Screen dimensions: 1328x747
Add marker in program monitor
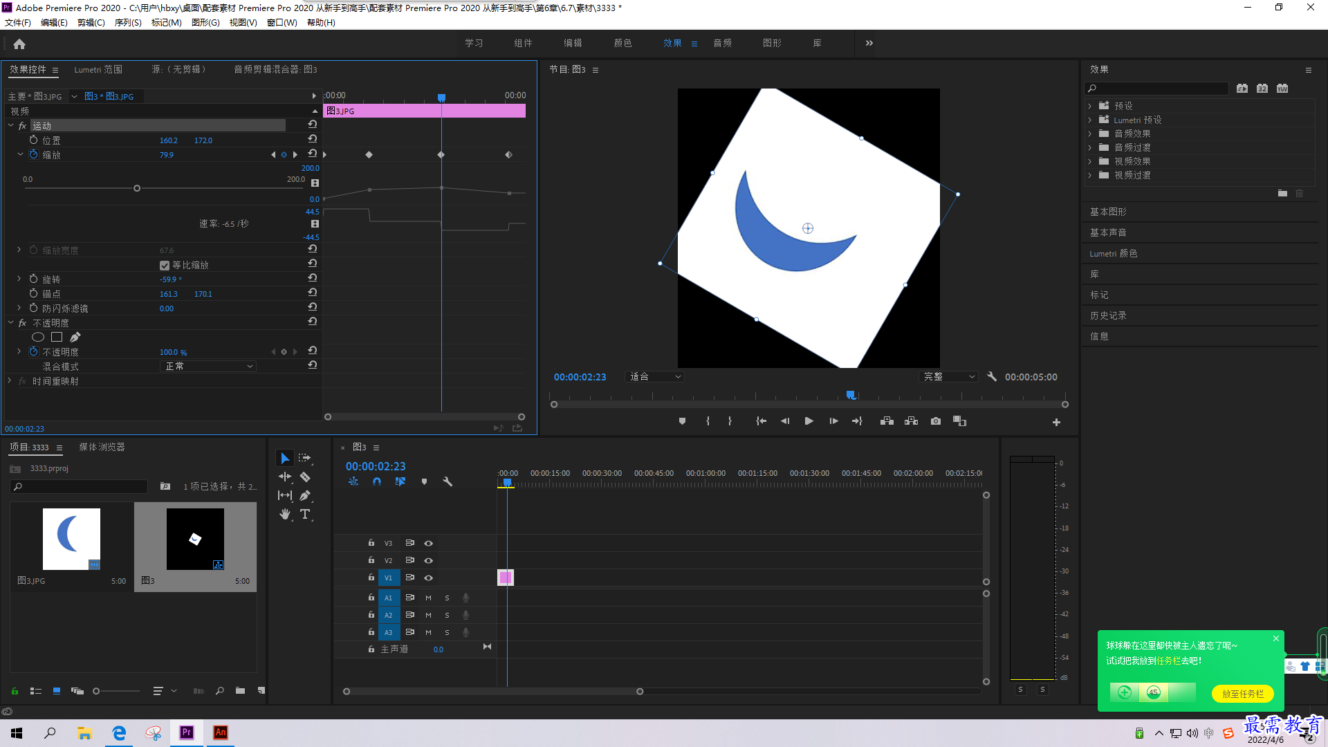[682, 421]
